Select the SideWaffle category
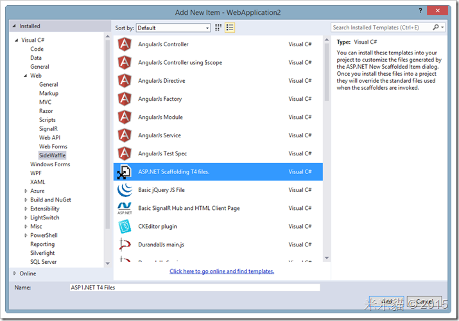 click(53, 155)
